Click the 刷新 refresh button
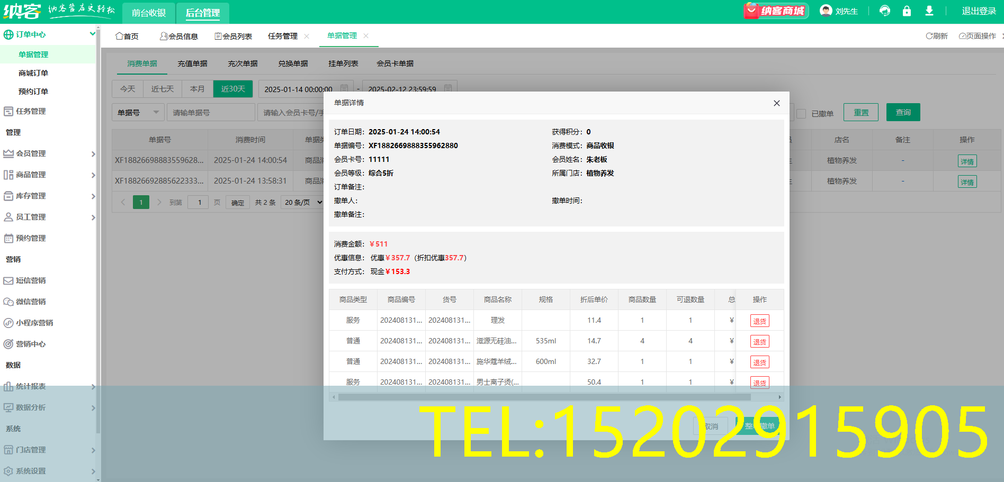The height and width of the screenshot is (482, 1004). (937, 36)
